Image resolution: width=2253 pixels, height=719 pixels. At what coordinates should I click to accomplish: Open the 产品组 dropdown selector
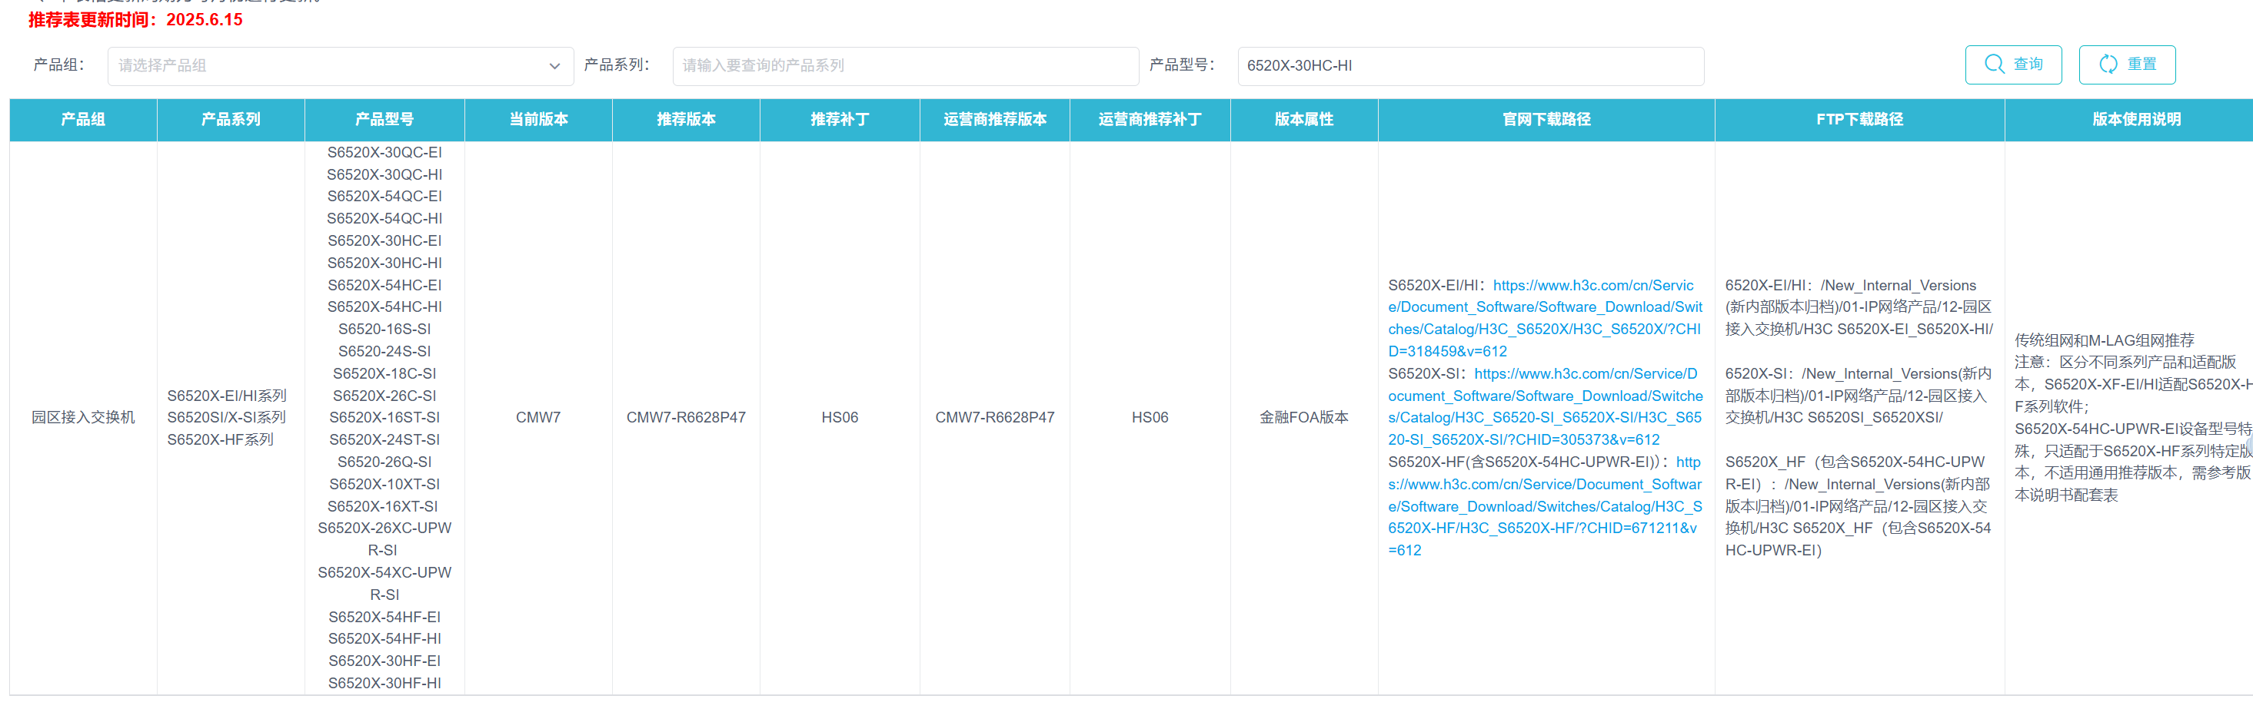coord(340,65)
